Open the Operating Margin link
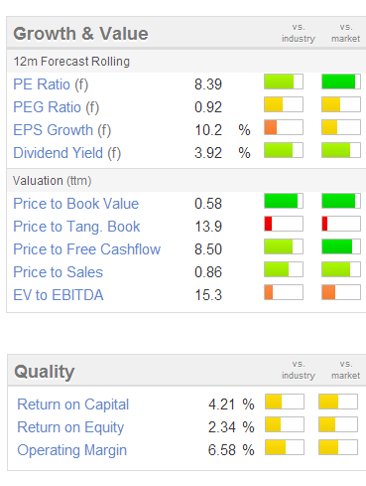The image size is (366, 486). (72, 450)
